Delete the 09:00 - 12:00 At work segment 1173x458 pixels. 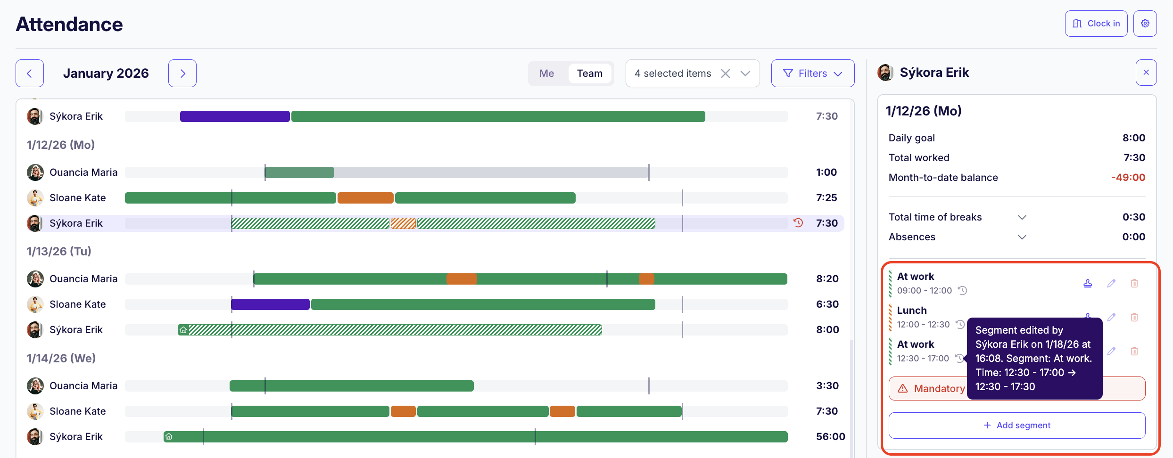coord(1134,283)
